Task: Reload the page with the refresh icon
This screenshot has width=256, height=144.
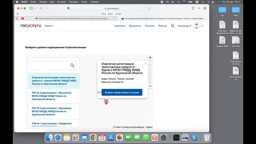Action: tap(149, 8)
